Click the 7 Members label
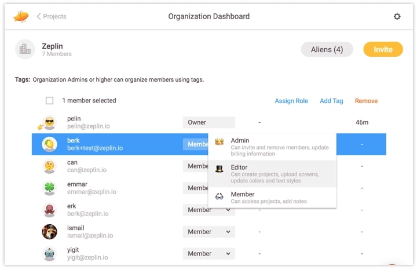The width and height of the screenshot is (417, 270). [57, 54]
